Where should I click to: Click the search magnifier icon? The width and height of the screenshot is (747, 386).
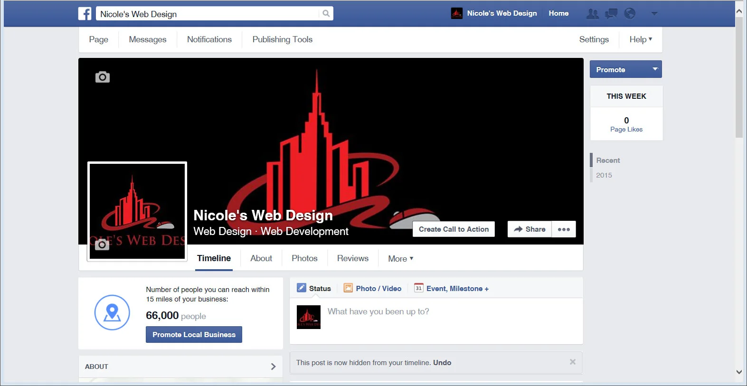(x=326, y=13)
